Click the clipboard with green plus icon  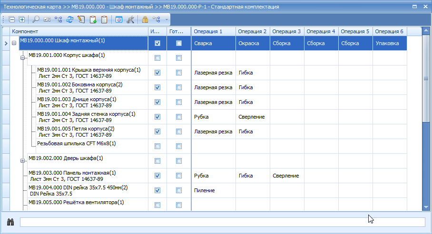[93, 19]
